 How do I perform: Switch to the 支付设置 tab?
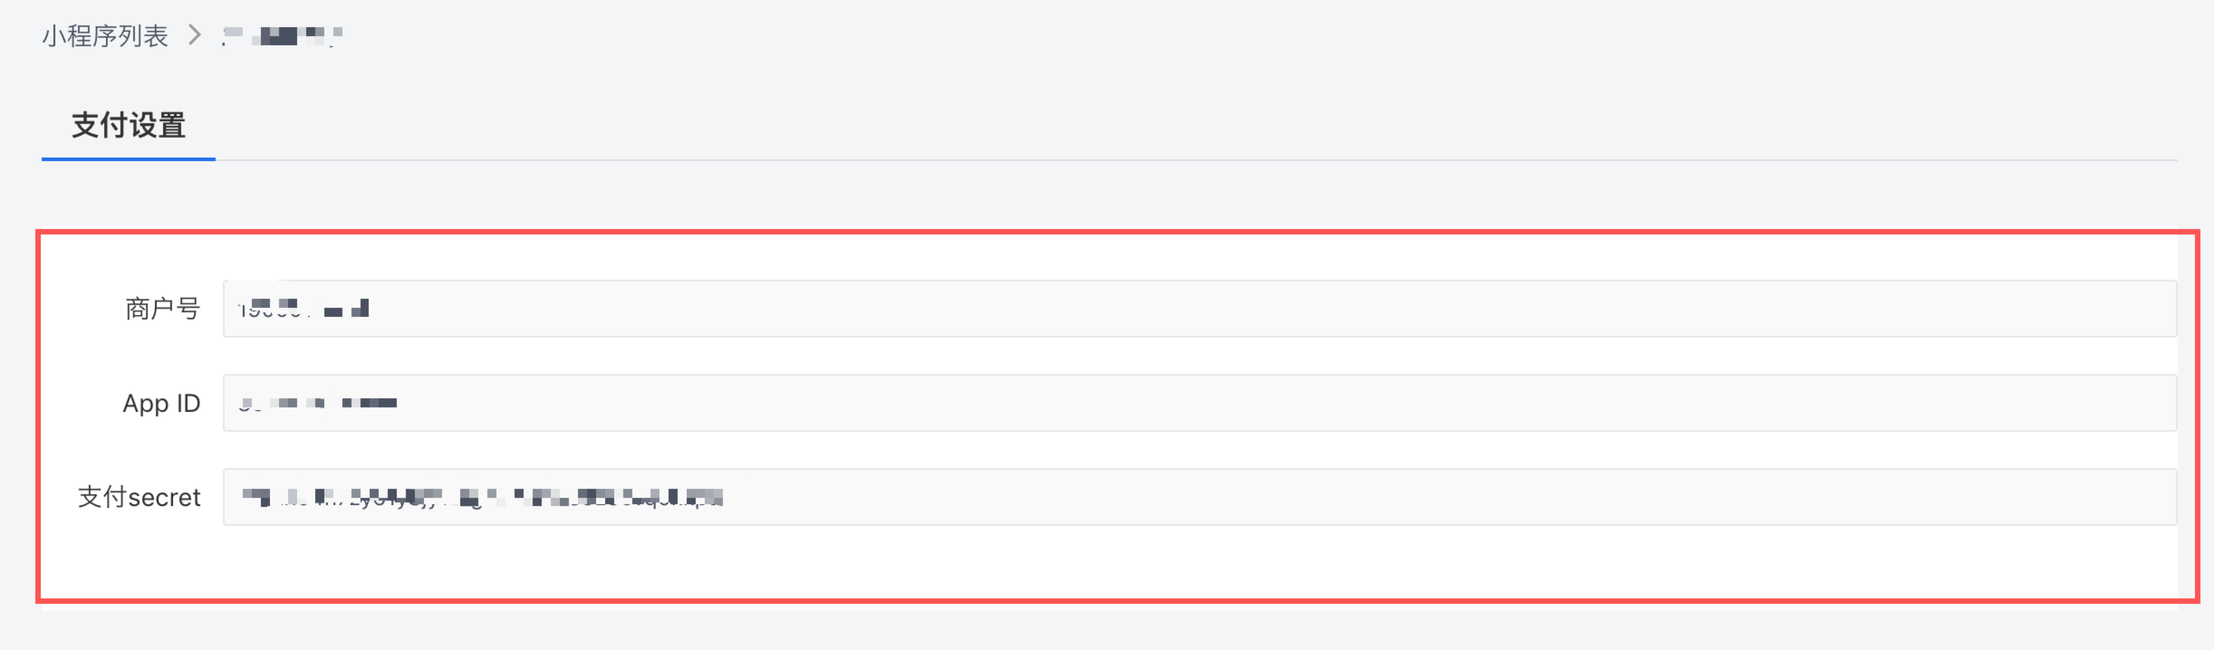(x=128, y=125)
